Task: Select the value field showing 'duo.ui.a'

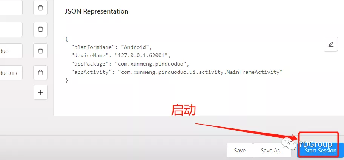Action: pos(11,72)
